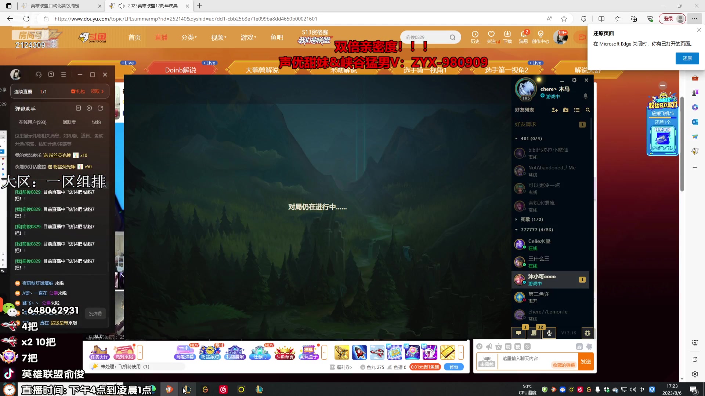Open the help question-mark icon in streamer tool
The width and height of the screenshot is (705, 396).
pyautogui.click(x=51, y=74)
